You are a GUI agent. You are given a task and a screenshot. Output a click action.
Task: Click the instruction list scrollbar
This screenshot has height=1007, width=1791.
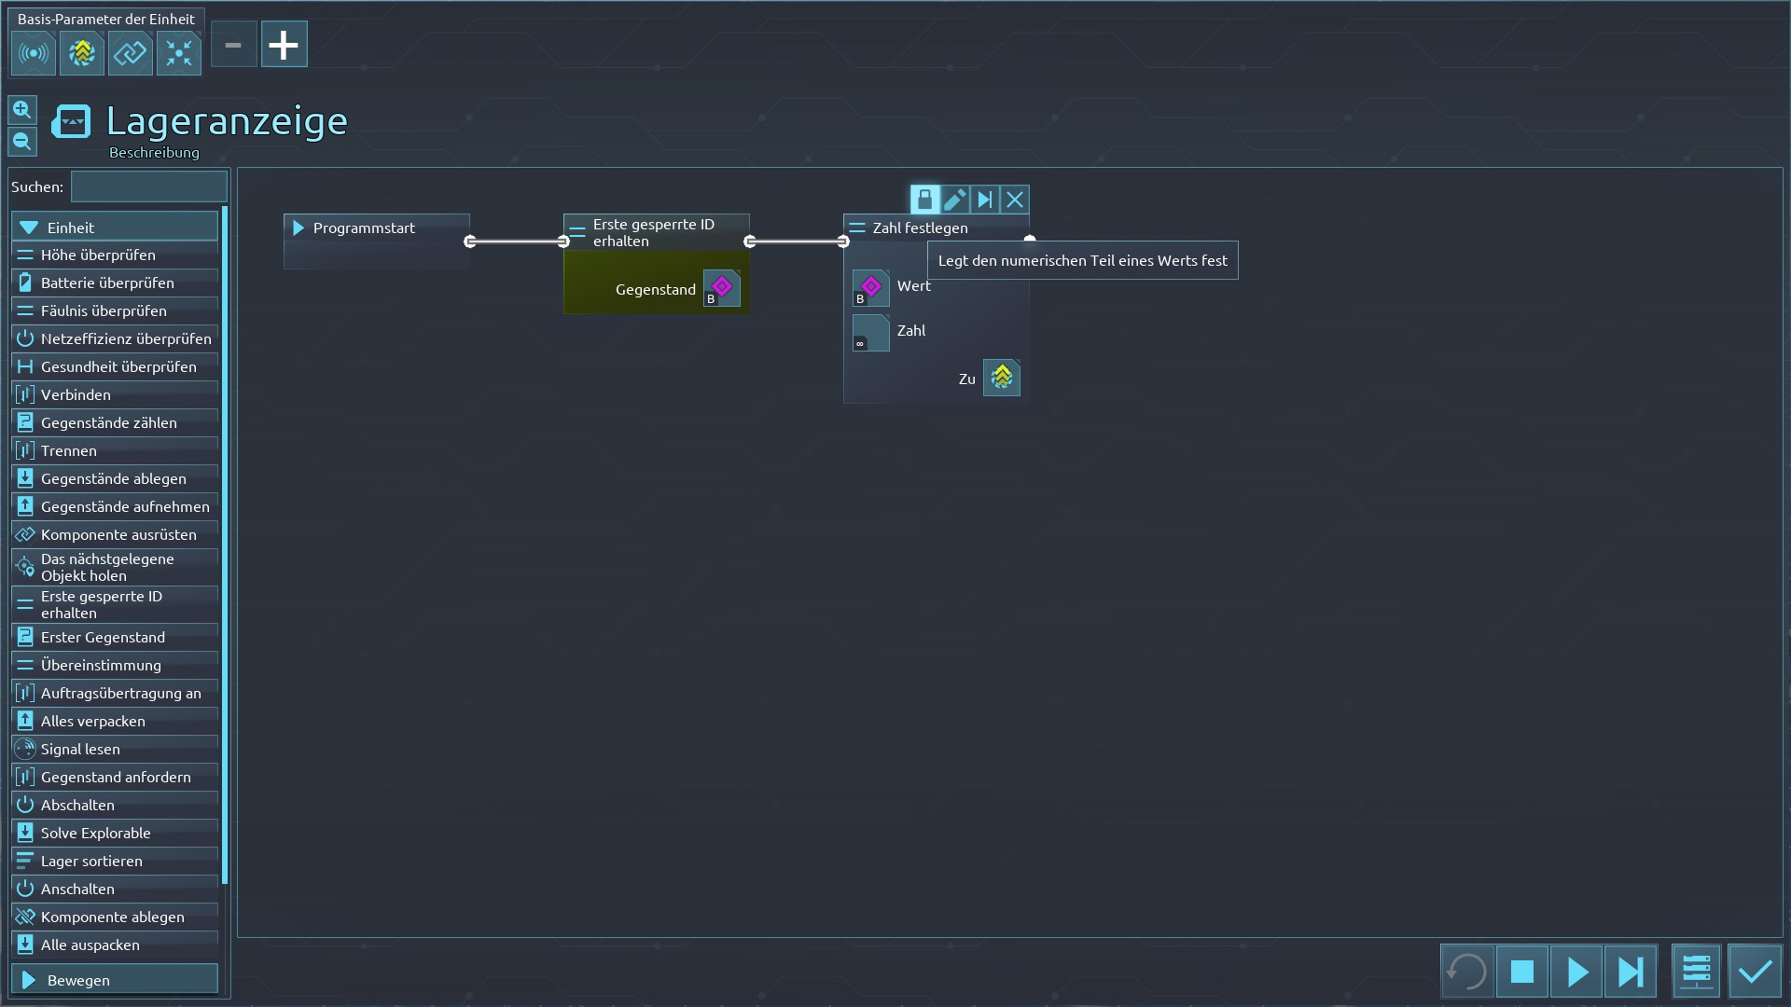pyautogui.click(x=225, y=545)
